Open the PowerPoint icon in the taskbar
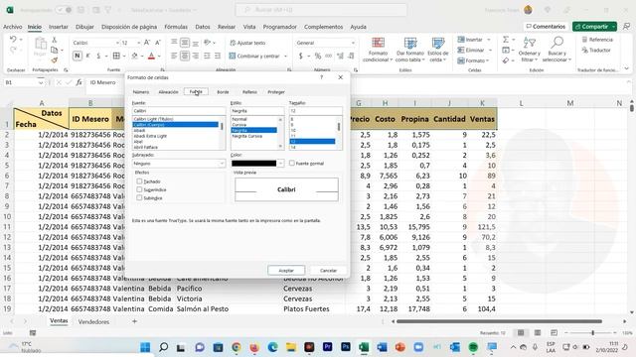 point(399,347)
